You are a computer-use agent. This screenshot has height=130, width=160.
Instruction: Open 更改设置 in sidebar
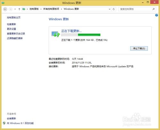(12, 29)
